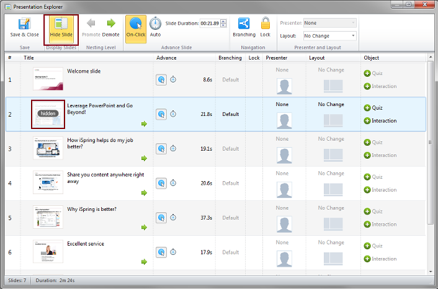The height and width of the screenshot is (289, 438).
Task: Set auto advance timer for slide 6
Action: coord(173,252)
